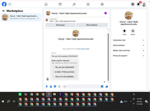The image size is (150, 111).
Task: Open Windows taskbar search
Action: [x=8, y=101]
